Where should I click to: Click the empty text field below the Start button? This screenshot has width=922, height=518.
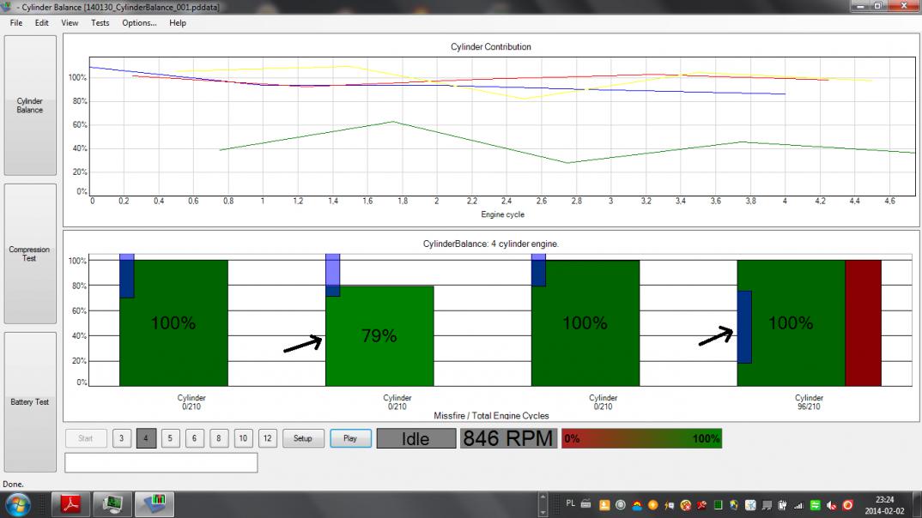pyautogui.click(x=161, y=463)
